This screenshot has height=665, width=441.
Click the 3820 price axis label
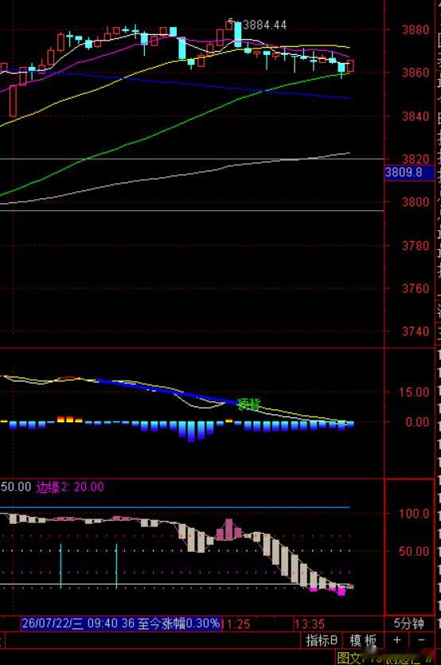point(416,159)
